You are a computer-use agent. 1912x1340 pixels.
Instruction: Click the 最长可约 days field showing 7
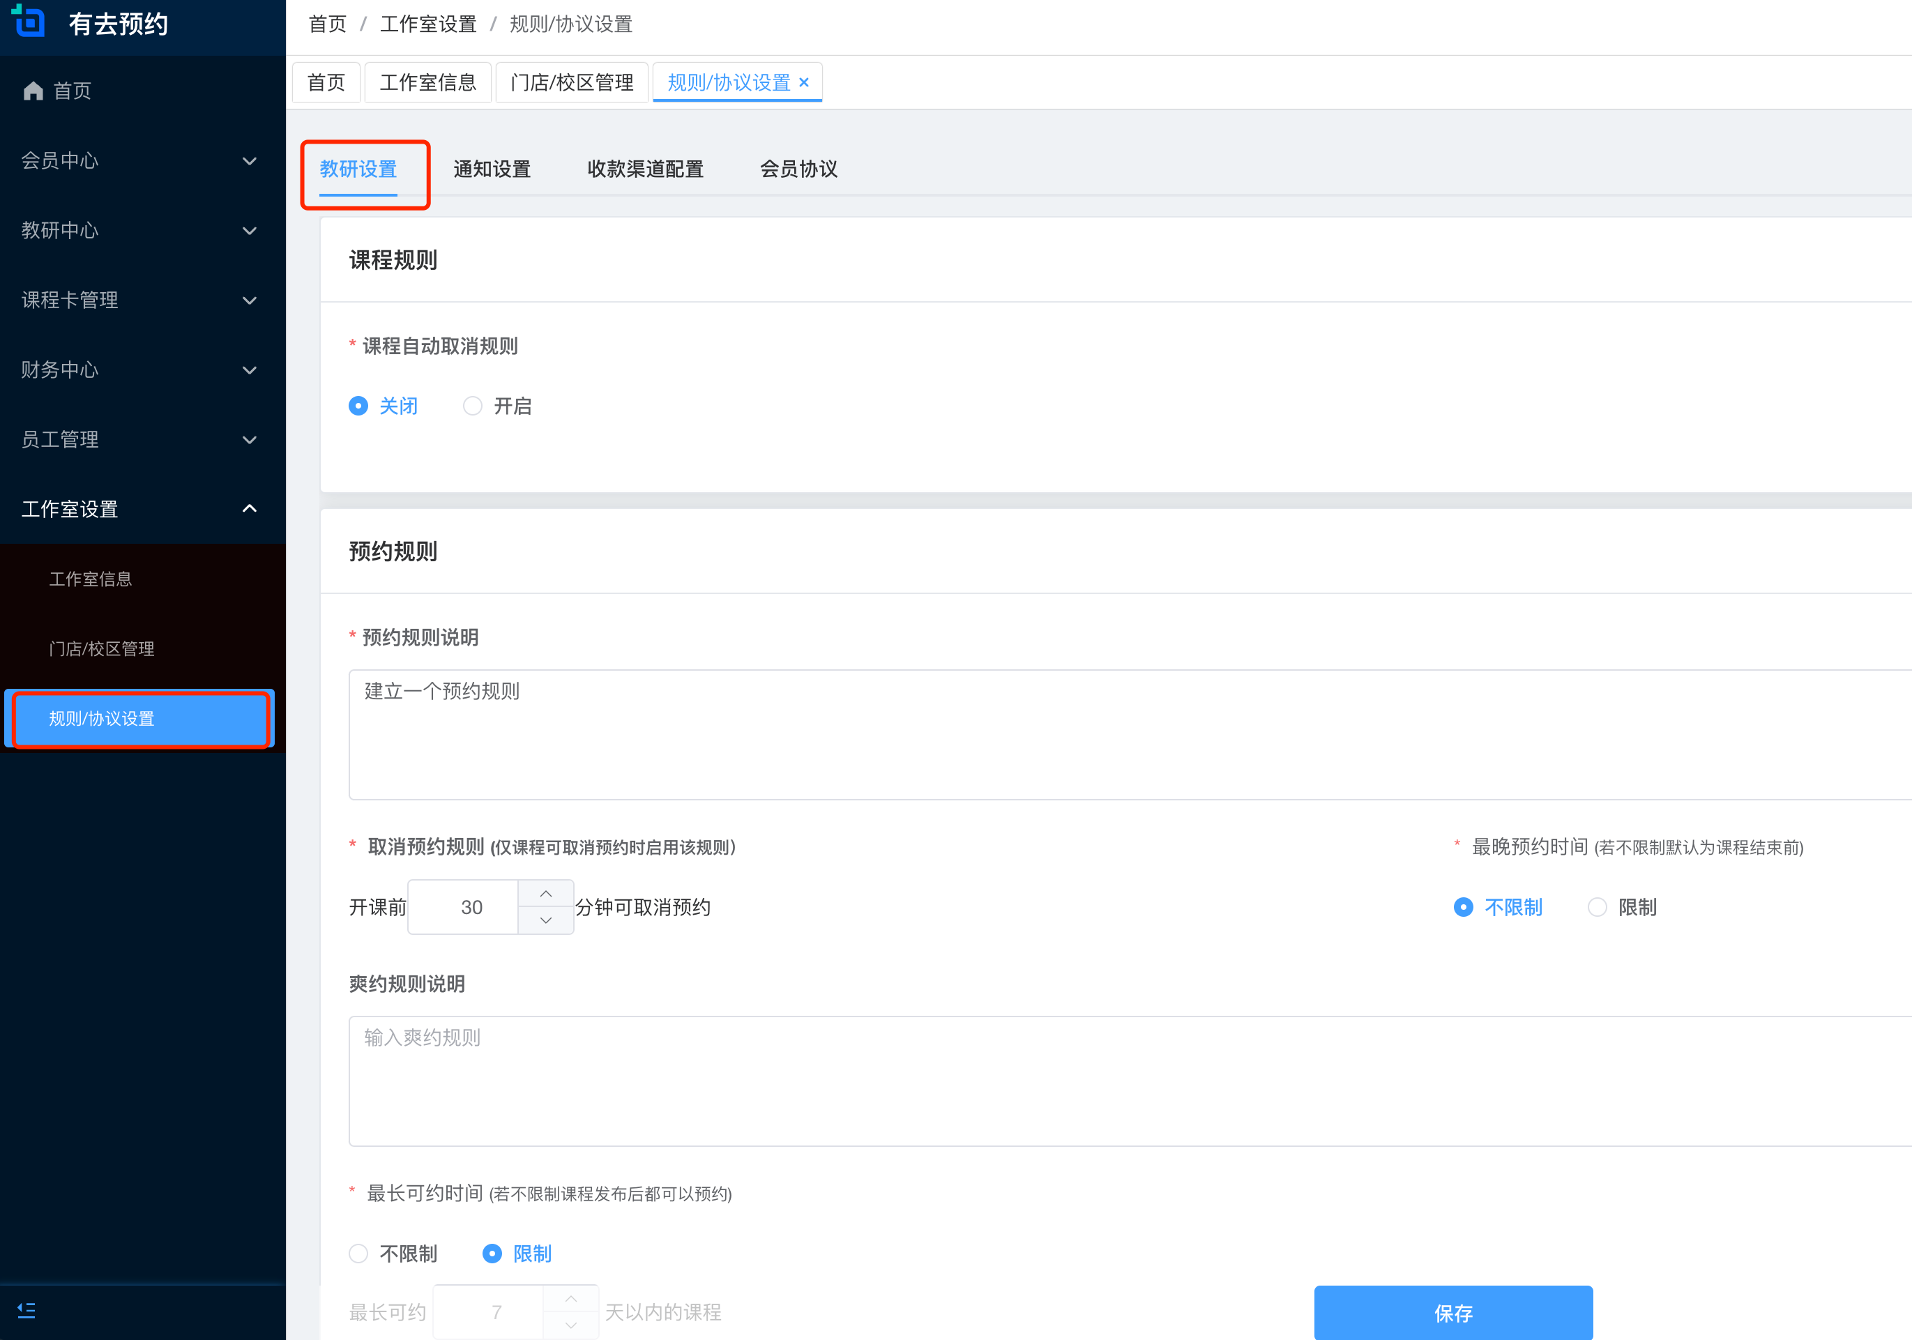pyautogui.click(x=489, y=1313)
